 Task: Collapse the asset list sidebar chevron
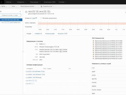20,11
